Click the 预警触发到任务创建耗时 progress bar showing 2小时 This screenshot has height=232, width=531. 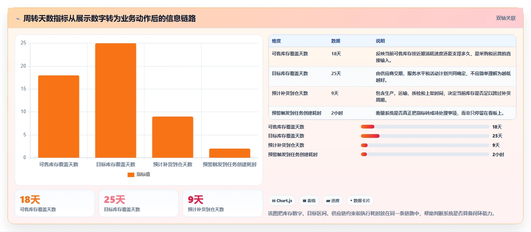pos(425,154)
